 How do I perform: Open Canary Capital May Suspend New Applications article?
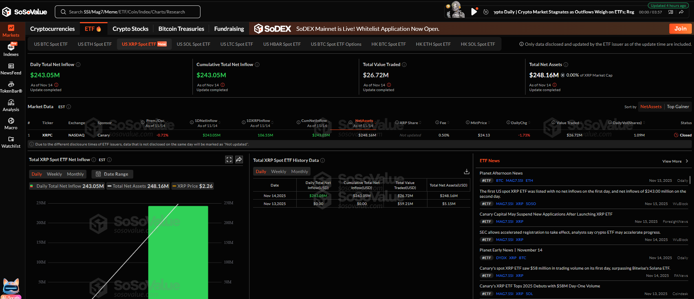(546, 214)
